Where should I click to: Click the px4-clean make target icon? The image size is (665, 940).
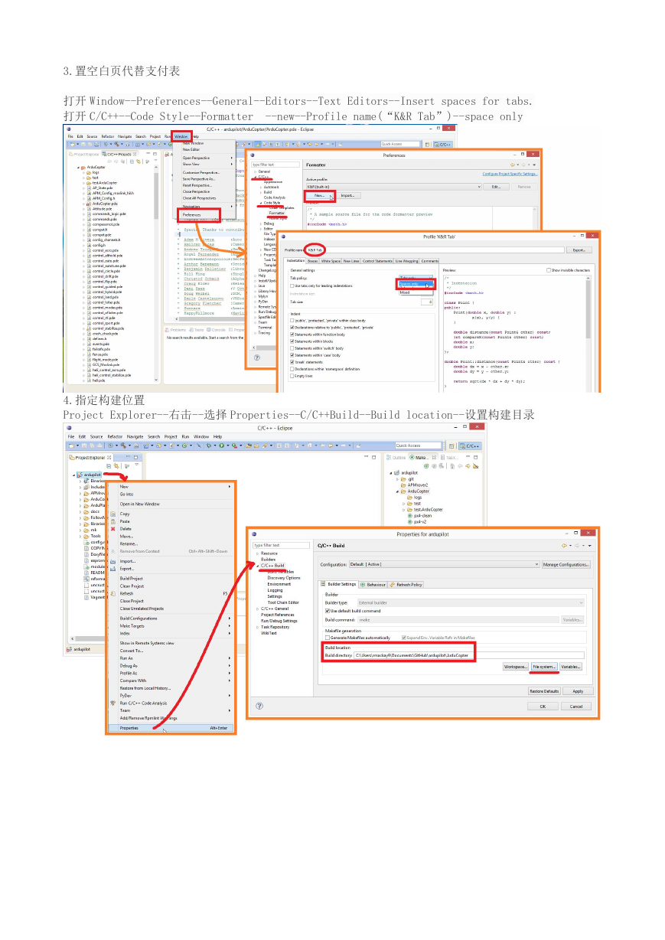tap(410, 516)
